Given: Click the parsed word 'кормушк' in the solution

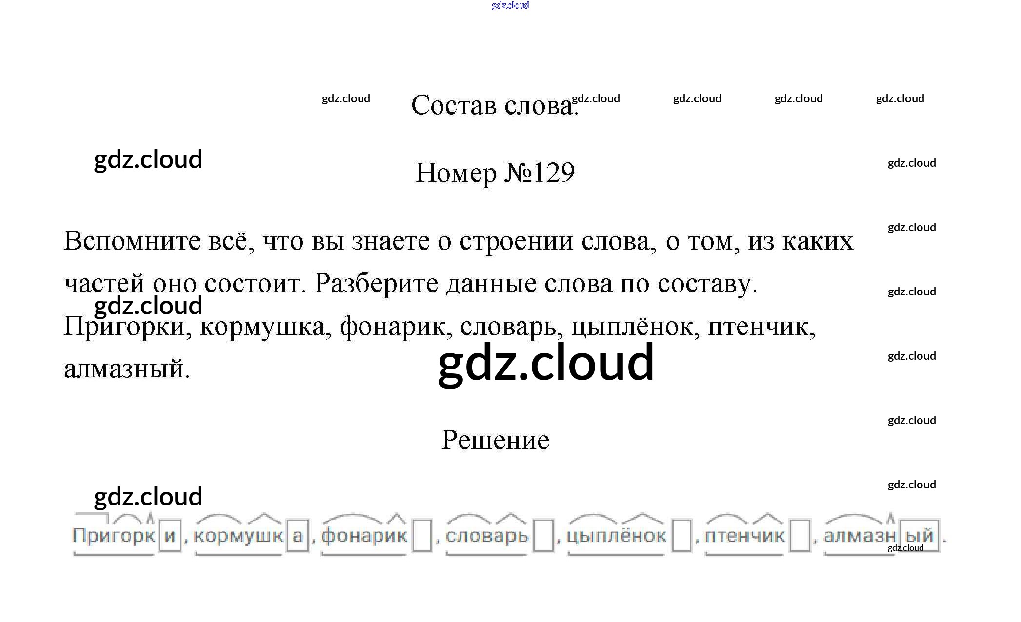Looking at the screenshot, I should click(x=238, y=536).
